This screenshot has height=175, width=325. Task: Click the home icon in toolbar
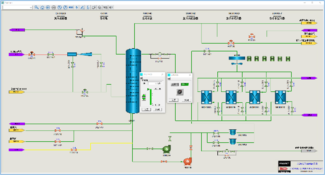click(x=42, y=7)
